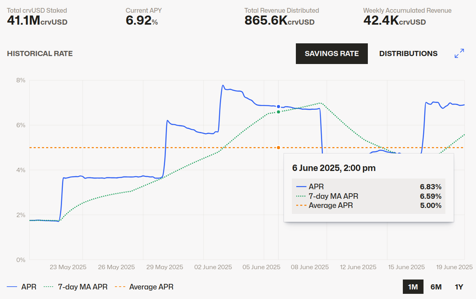Select the 1M time range
The width and height of the screenshot is (476, 299).
[x=413, y=287]
